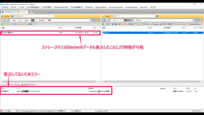The image size is (204, 115).
Task: Click the new folder icon in the S3 pane toolbar
Action: pyautogui.click(x=122, y=24)
